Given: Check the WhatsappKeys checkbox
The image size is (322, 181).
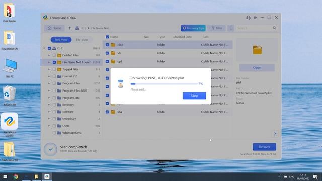Looking at the screenshot, I should pos(54,133).
